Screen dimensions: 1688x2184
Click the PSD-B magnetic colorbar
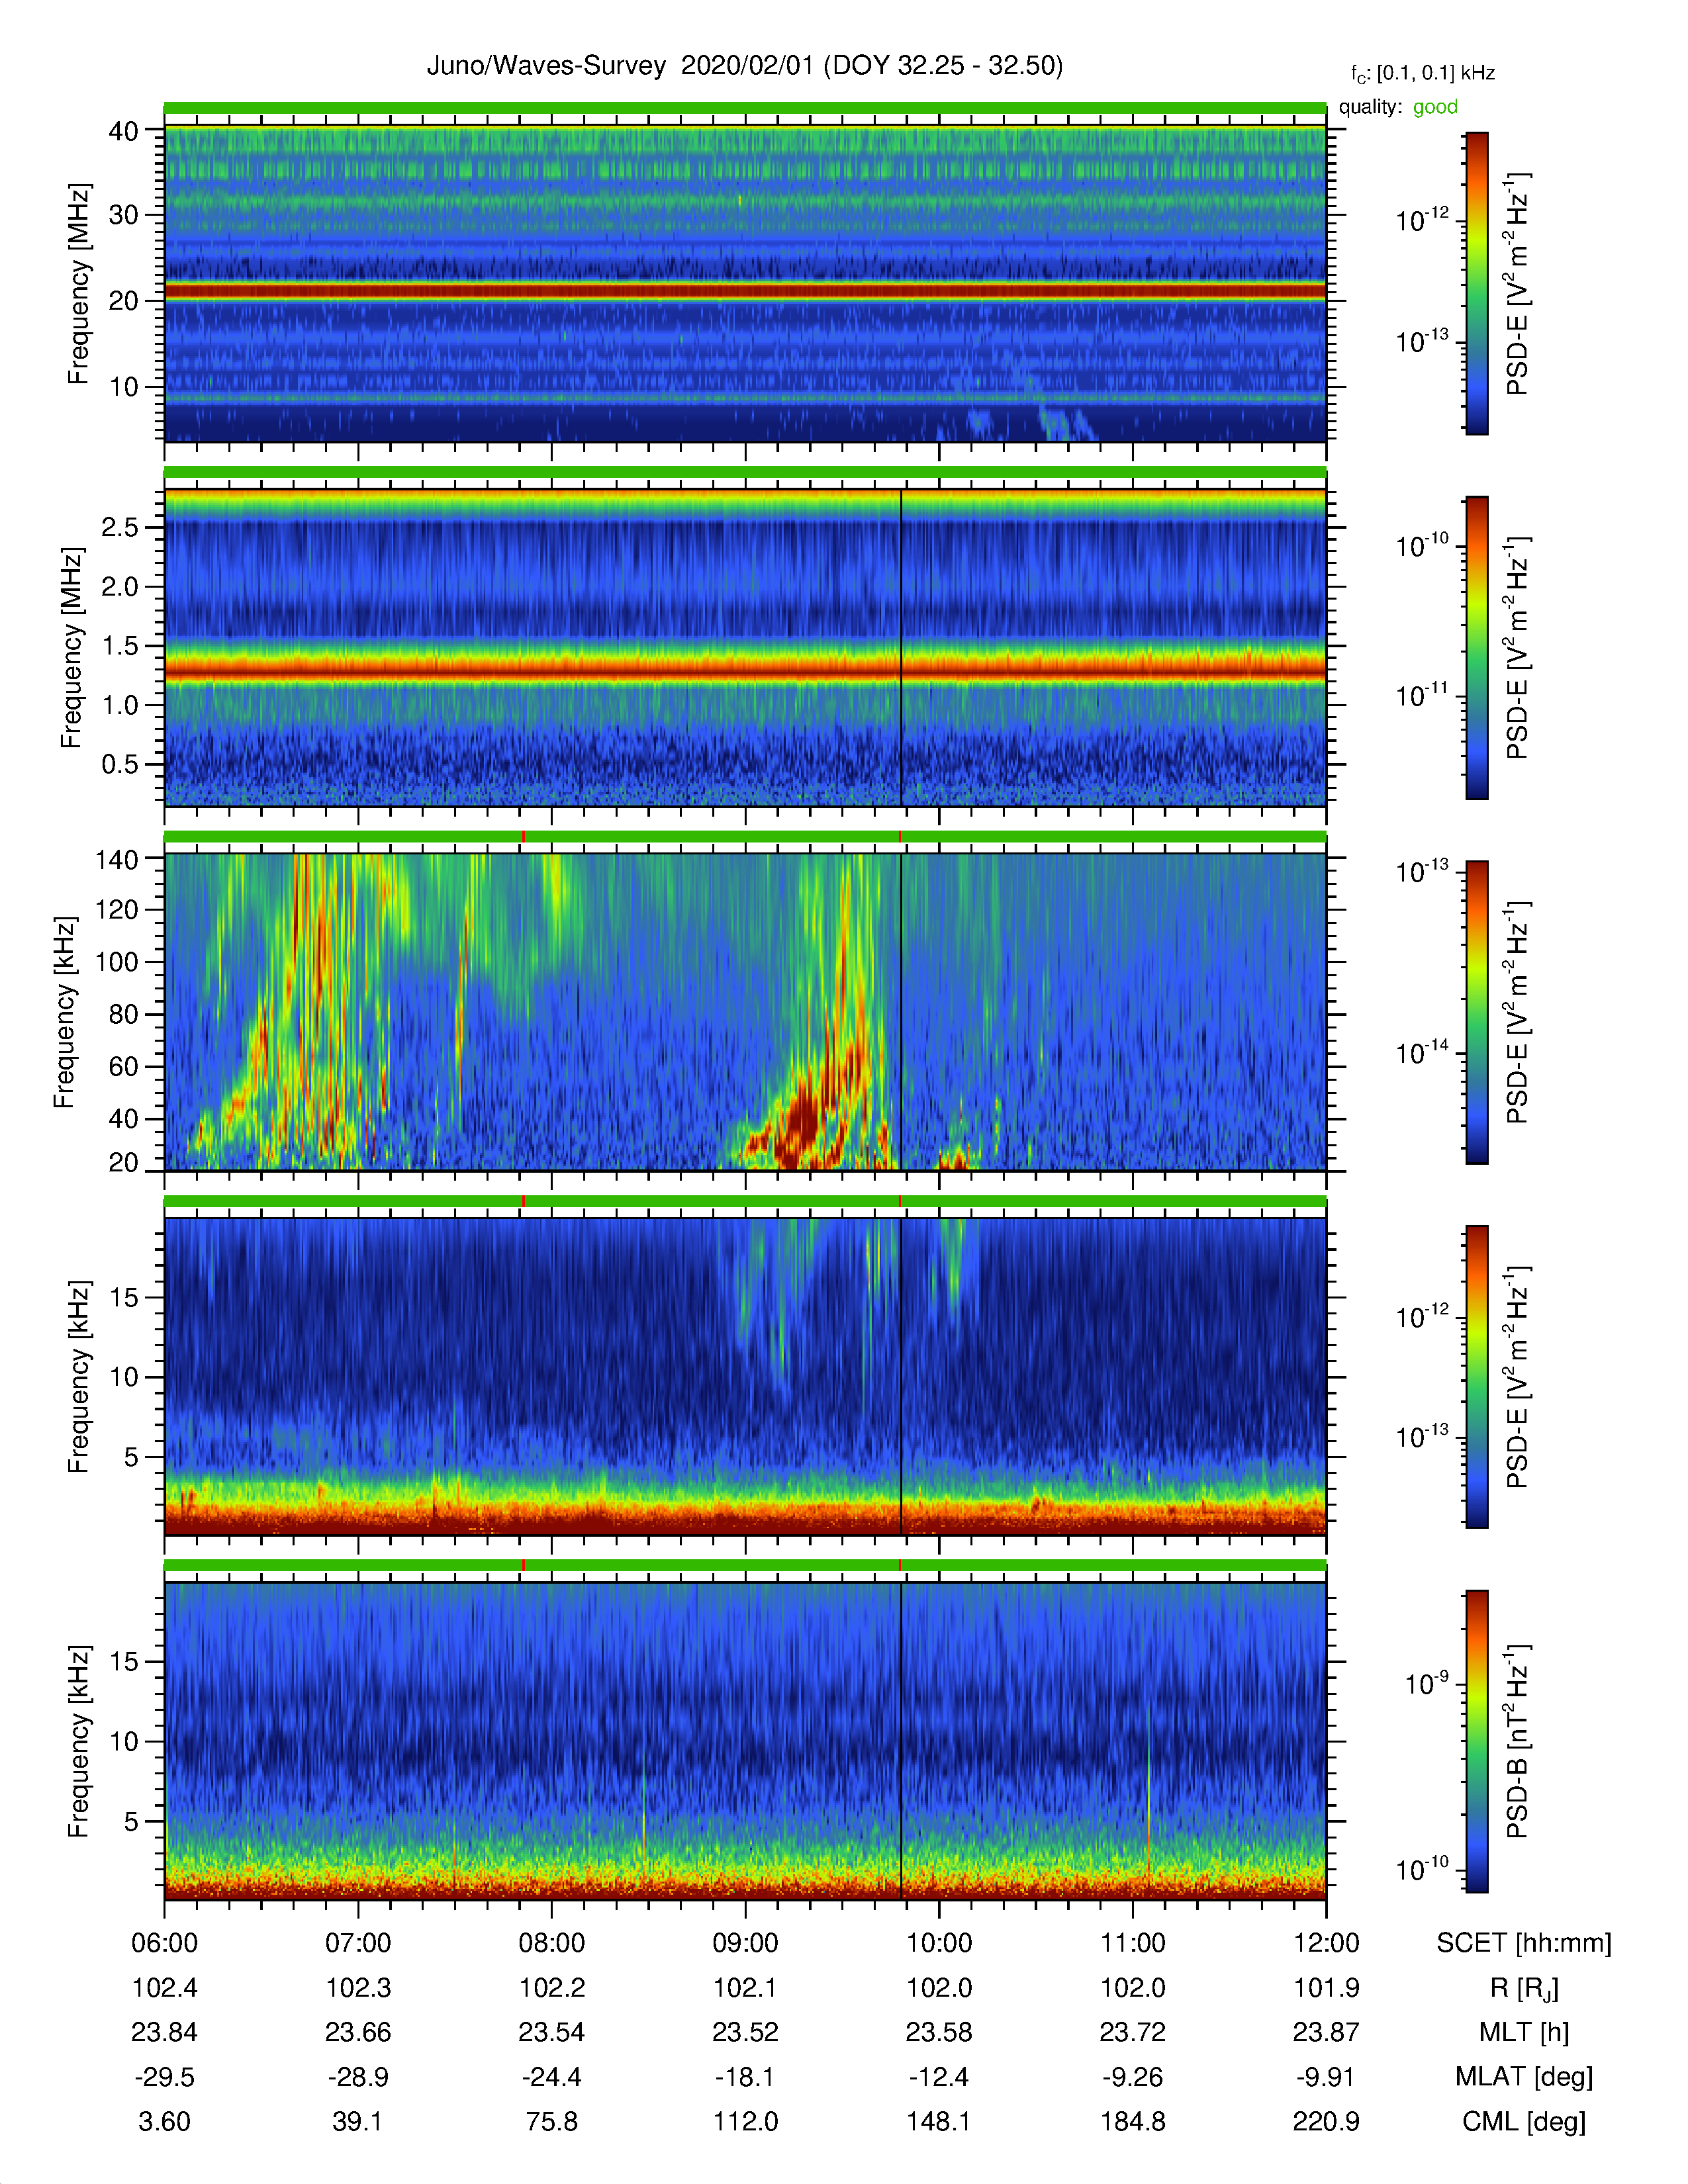click(1476, 1741)
